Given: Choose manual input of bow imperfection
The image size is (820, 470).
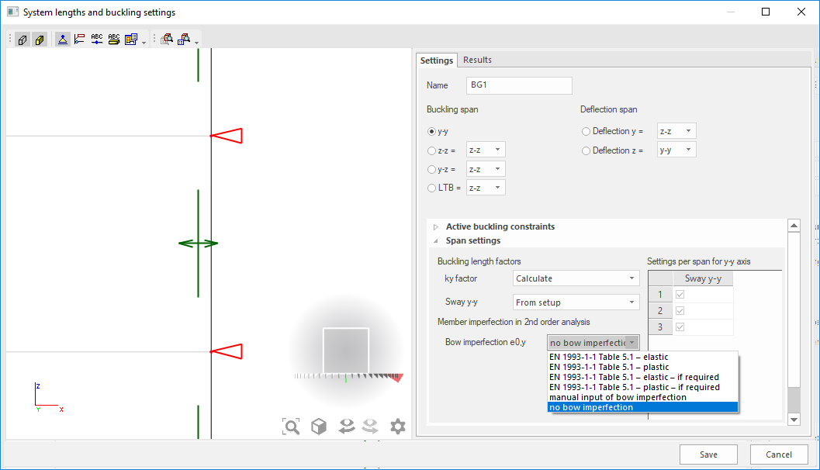Looking at the screenshot, I should pyautogui.click(x=618, y=397).
